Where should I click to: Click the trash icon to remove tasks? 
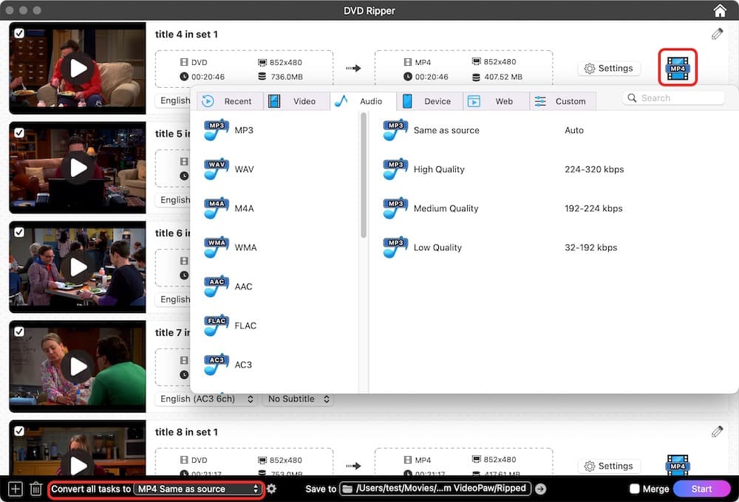(x=35, y=488)
